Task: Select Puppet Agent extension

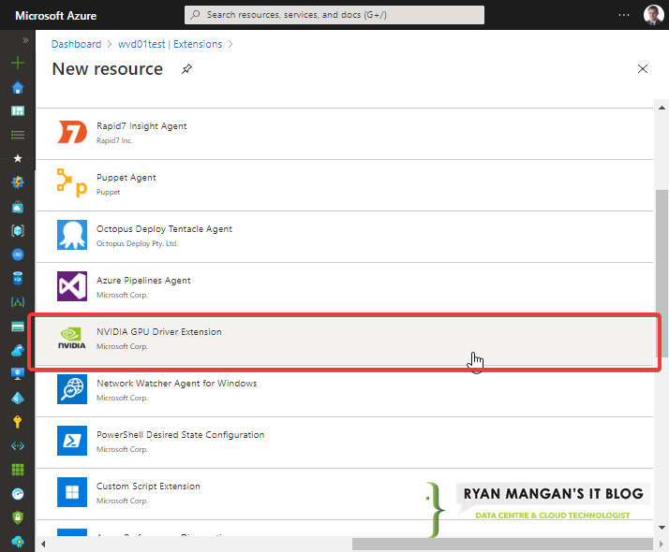Action: point(345,185)
